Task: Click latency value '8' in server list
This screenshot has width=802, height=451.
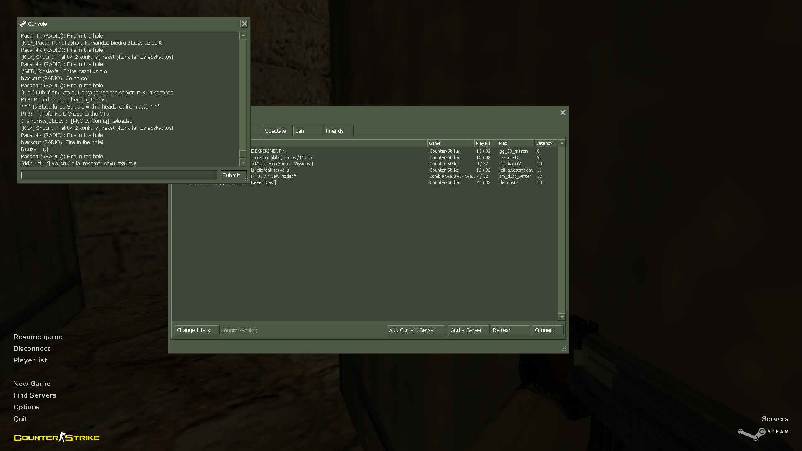Action: tap(538, 151)
